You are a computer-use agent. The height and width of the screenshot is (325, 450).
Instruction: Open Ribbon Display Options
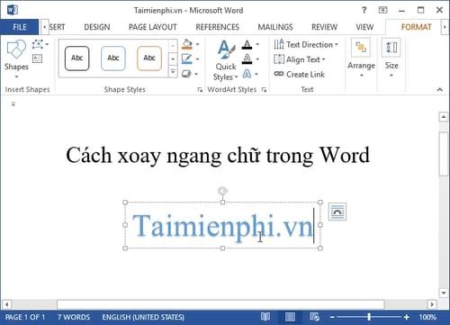pos(382,11)
